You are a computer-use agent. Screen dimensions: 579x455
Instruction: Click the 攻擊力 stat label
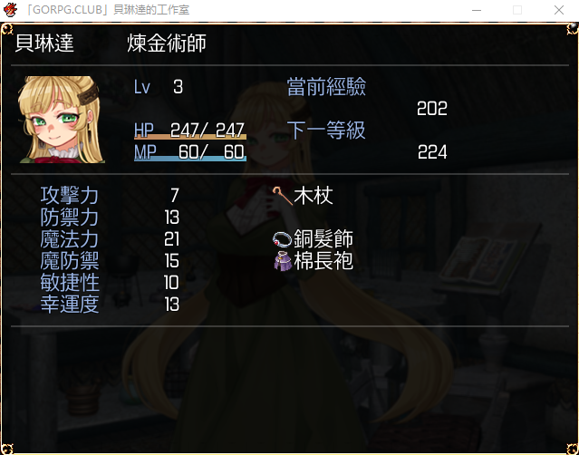tap(70, 196)
